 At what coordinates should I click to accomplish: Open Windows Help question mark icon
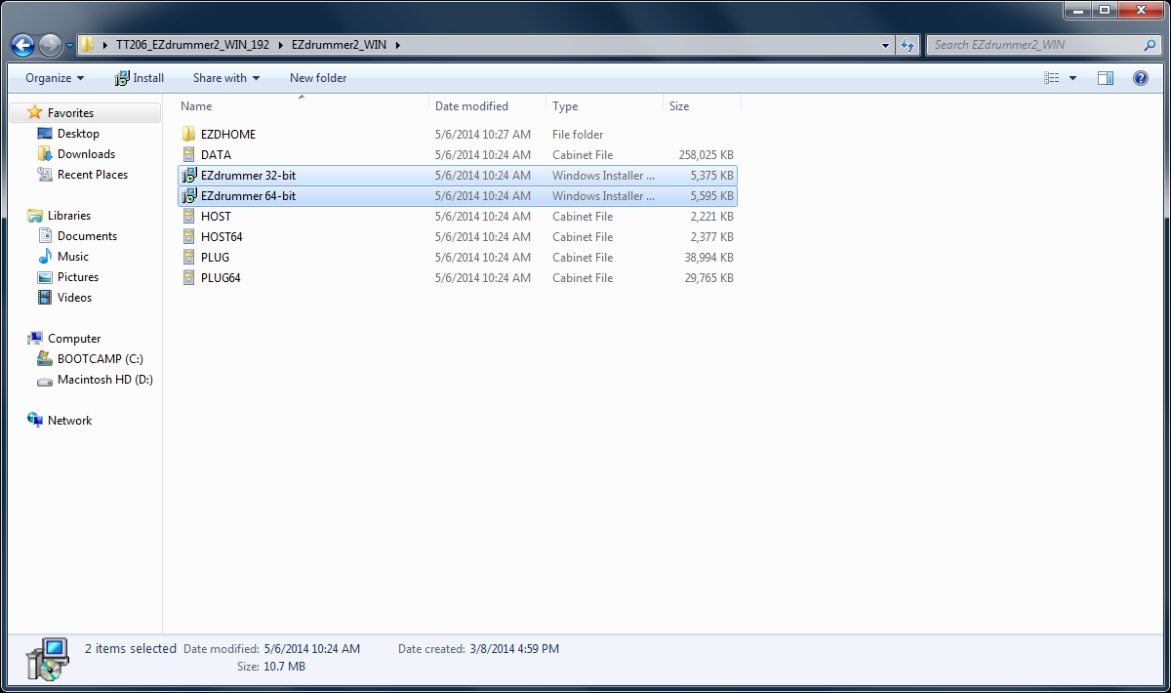(1140, 78)
